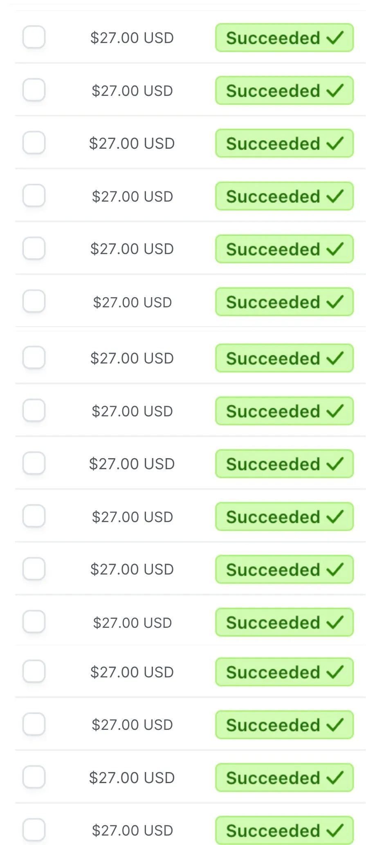Tick the checkbox in the first payment row
366x845 pixels.
coord(34,37)
